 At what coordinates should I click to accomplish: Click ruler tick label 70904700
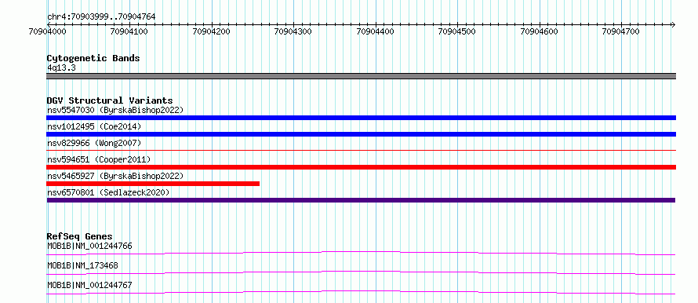tap(621, 31)
